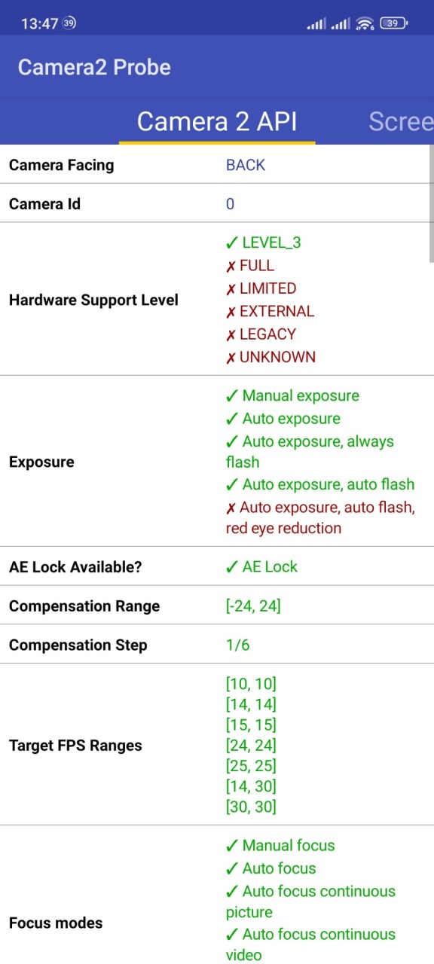Switch to the Camera 2 API tab
This screenshot has width=434, height=964.
coord(217,121)
